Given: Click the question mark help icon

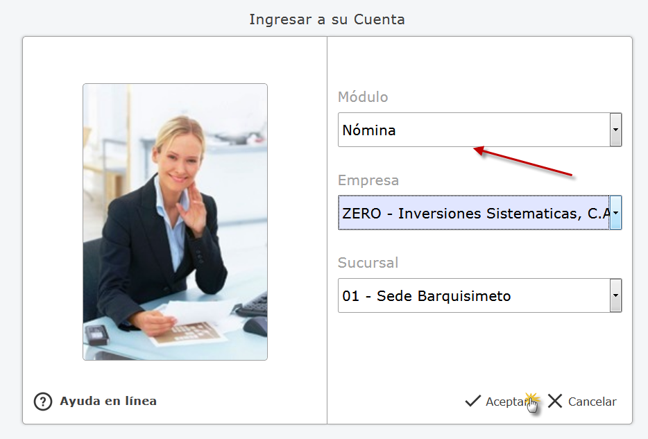Looking at the screenshot, I should pos(43,402).
